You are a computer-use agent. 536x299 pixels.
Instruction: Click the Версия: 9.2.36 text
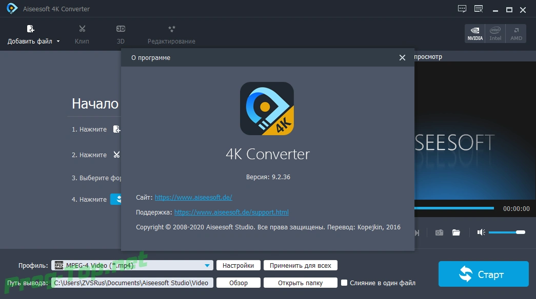click(x=268, y=177)
